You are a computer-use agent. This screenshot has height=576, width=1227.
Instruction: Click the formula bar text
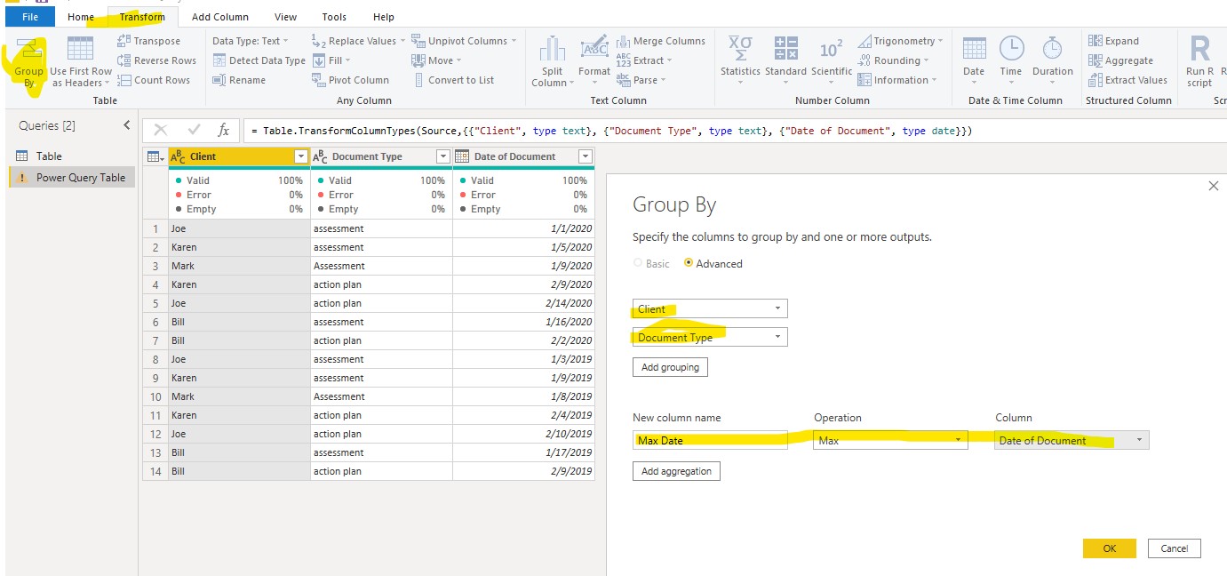[x=612, y=131]
